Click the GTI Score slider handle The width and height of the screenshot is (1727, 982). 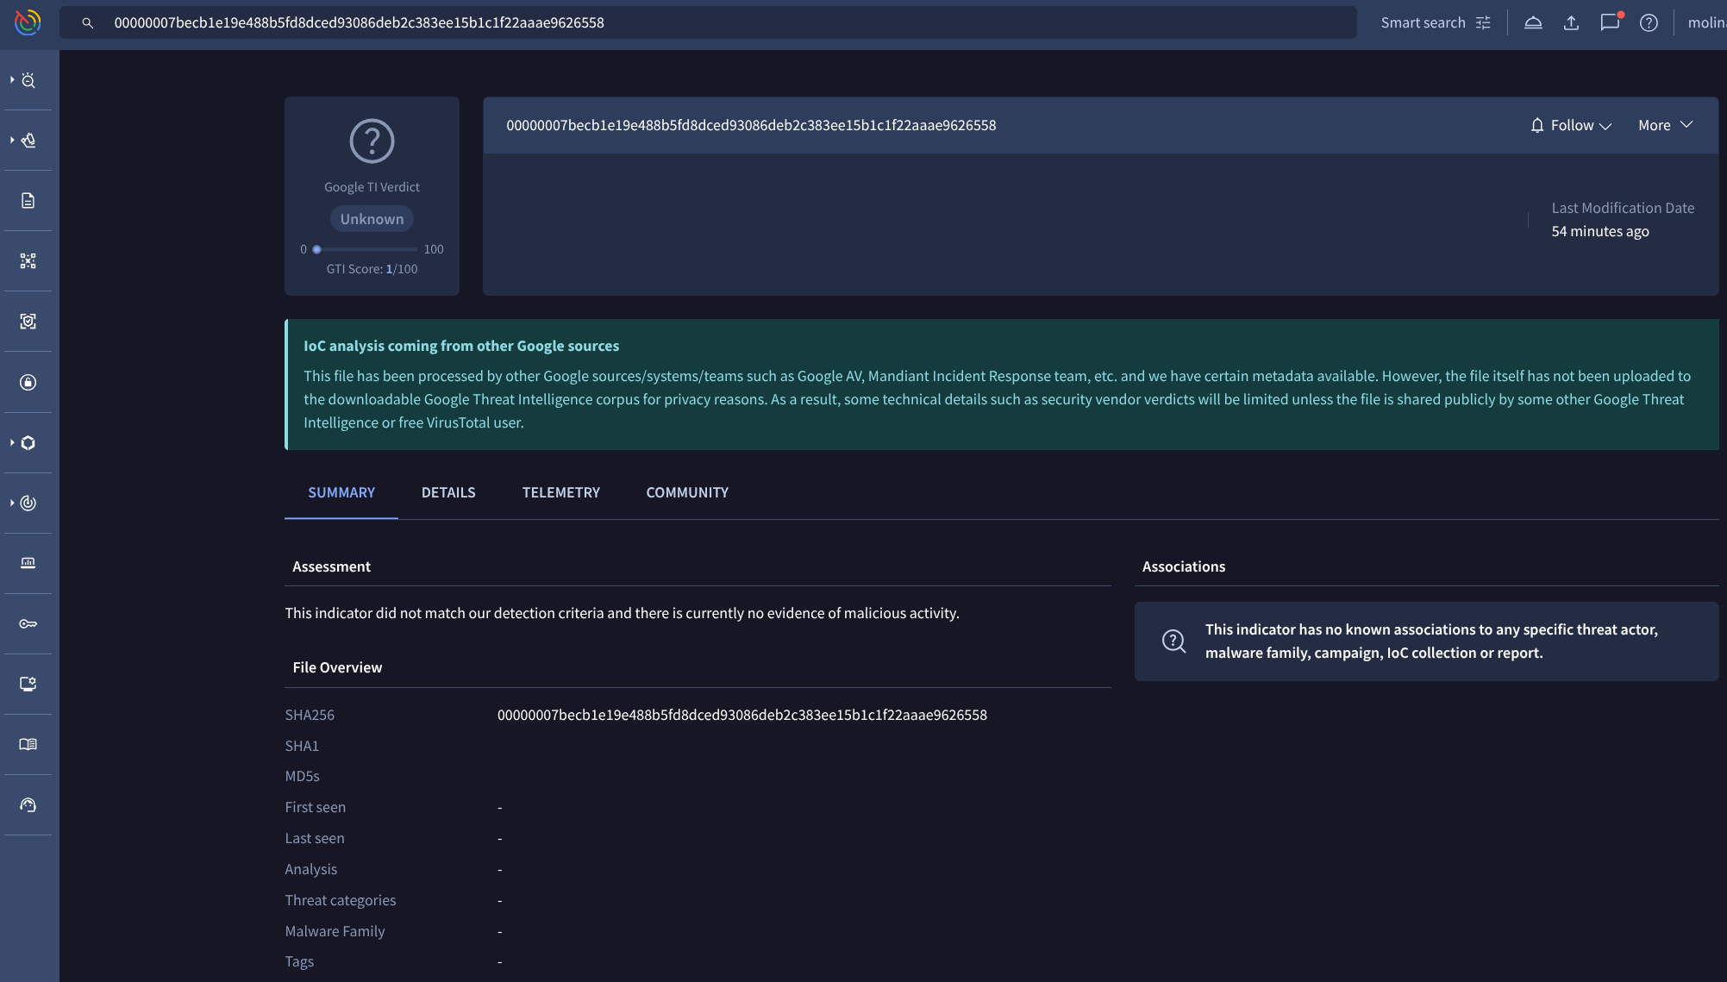coord(317,249)
